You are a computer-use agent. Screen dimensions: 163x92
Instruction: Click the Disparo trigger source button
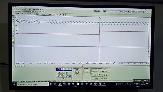[87, 71]
